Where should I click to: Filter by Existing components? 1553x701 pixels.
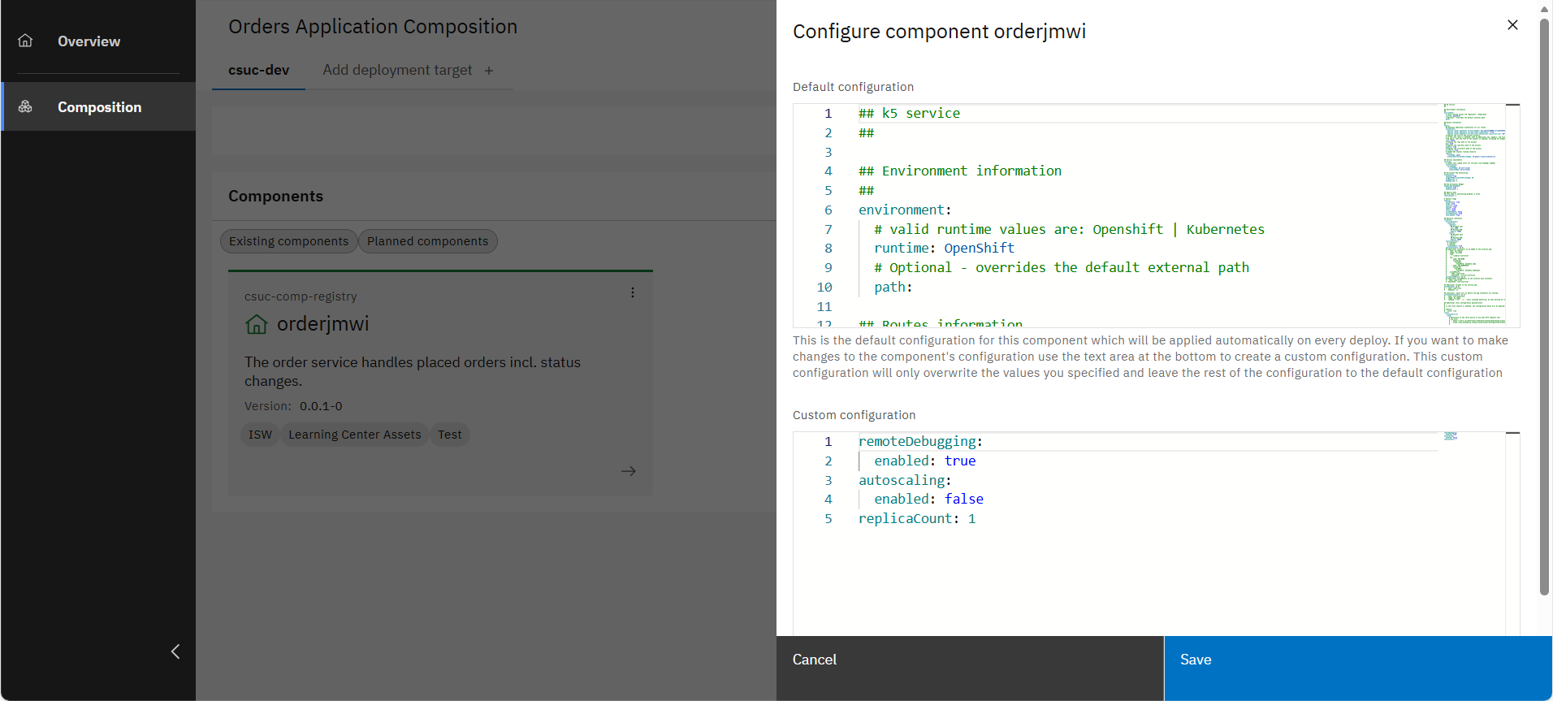288,241
